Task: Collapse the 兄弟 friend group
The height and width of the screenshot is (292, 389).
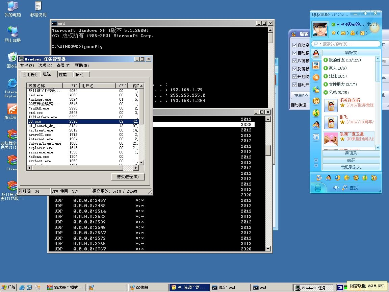Action: click(x=326, y=93)
